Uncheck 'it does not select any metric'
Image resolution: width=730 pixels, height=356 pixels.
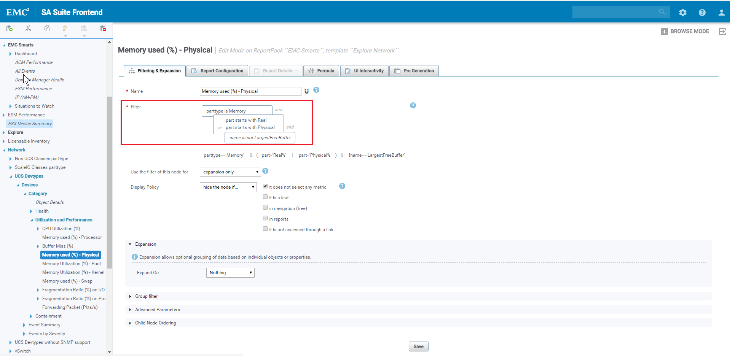coord(265,186)
